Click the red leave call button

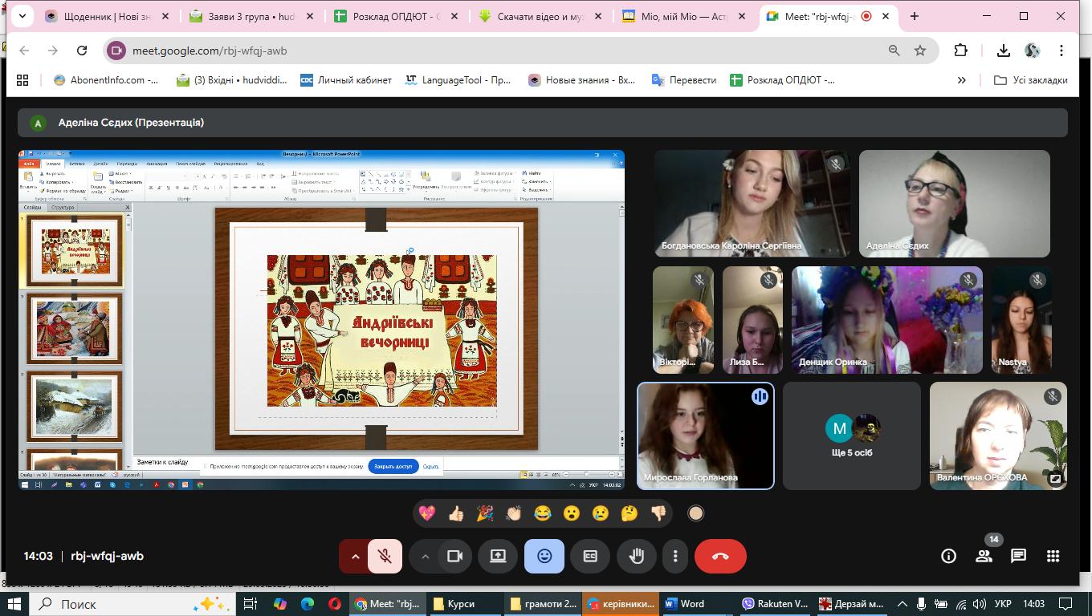pyautogui.click(x=720, y=557)
